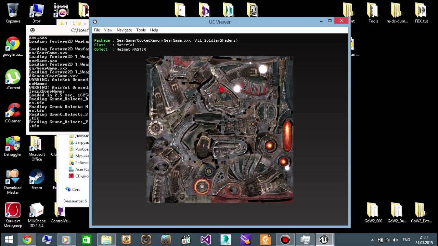Select the 'Этот' computer desktop shortcut
The image size is (438, 246).
point(37,13)
